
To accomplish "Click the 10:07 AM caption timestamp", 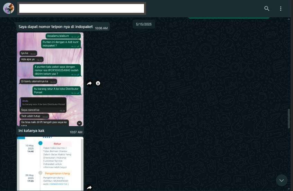I will pos(76,132).
